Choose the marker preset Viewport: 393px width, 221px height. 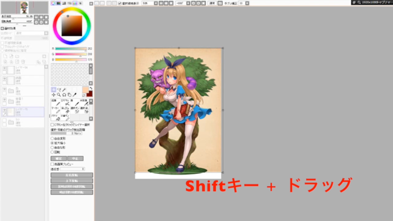click(55, 110)
